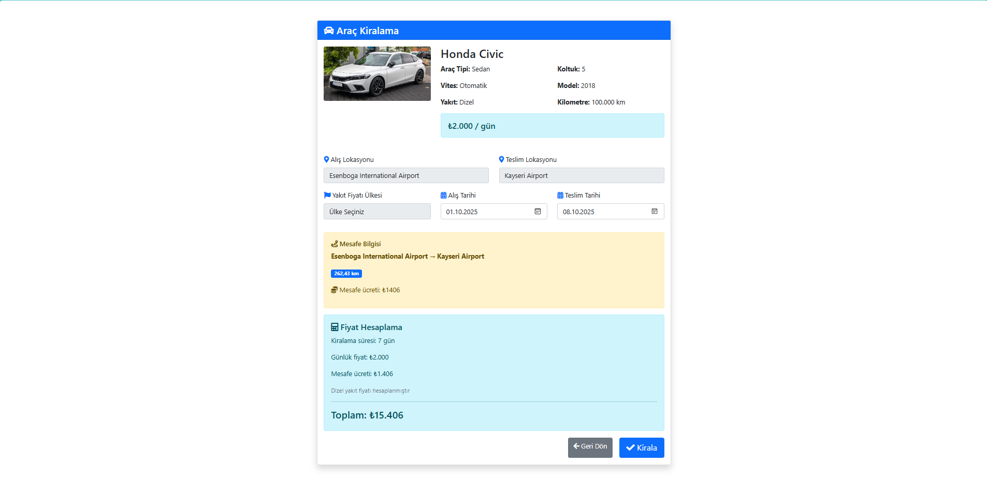Click Koltuk: 5 spec
The image size is (987, 493).
(x=571, y=69)
